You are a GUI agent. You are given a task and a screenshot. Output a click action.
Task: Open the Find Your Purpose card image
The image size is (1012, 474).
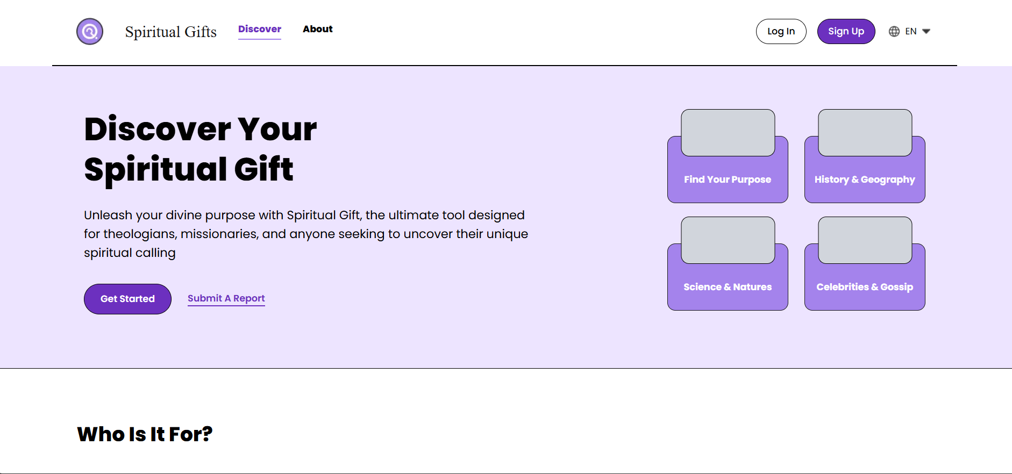[728, 133]
